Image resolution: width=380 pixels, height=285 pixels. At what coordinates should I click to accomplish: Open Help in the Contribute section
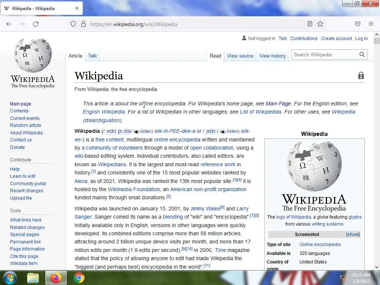(x=15, y=169)
